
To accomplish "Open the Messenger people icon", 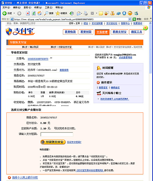I will tap(136, 13).
